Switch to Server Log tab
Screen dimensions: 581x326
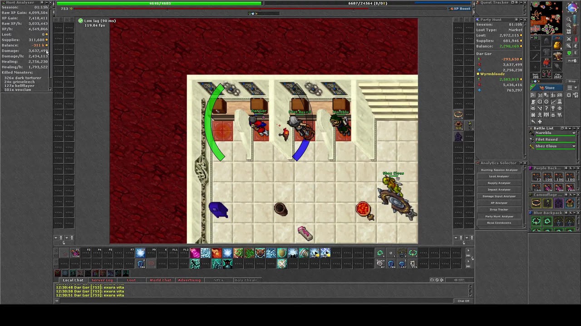click(102, 280)
